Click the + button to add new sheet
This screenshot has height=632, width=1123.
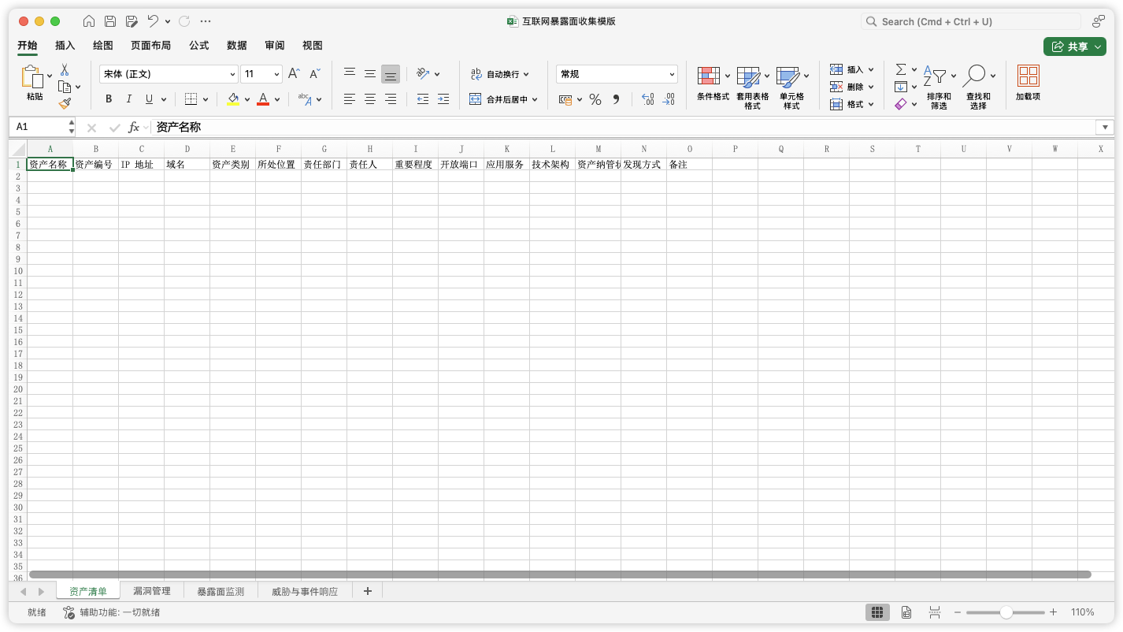click(367, 590)
